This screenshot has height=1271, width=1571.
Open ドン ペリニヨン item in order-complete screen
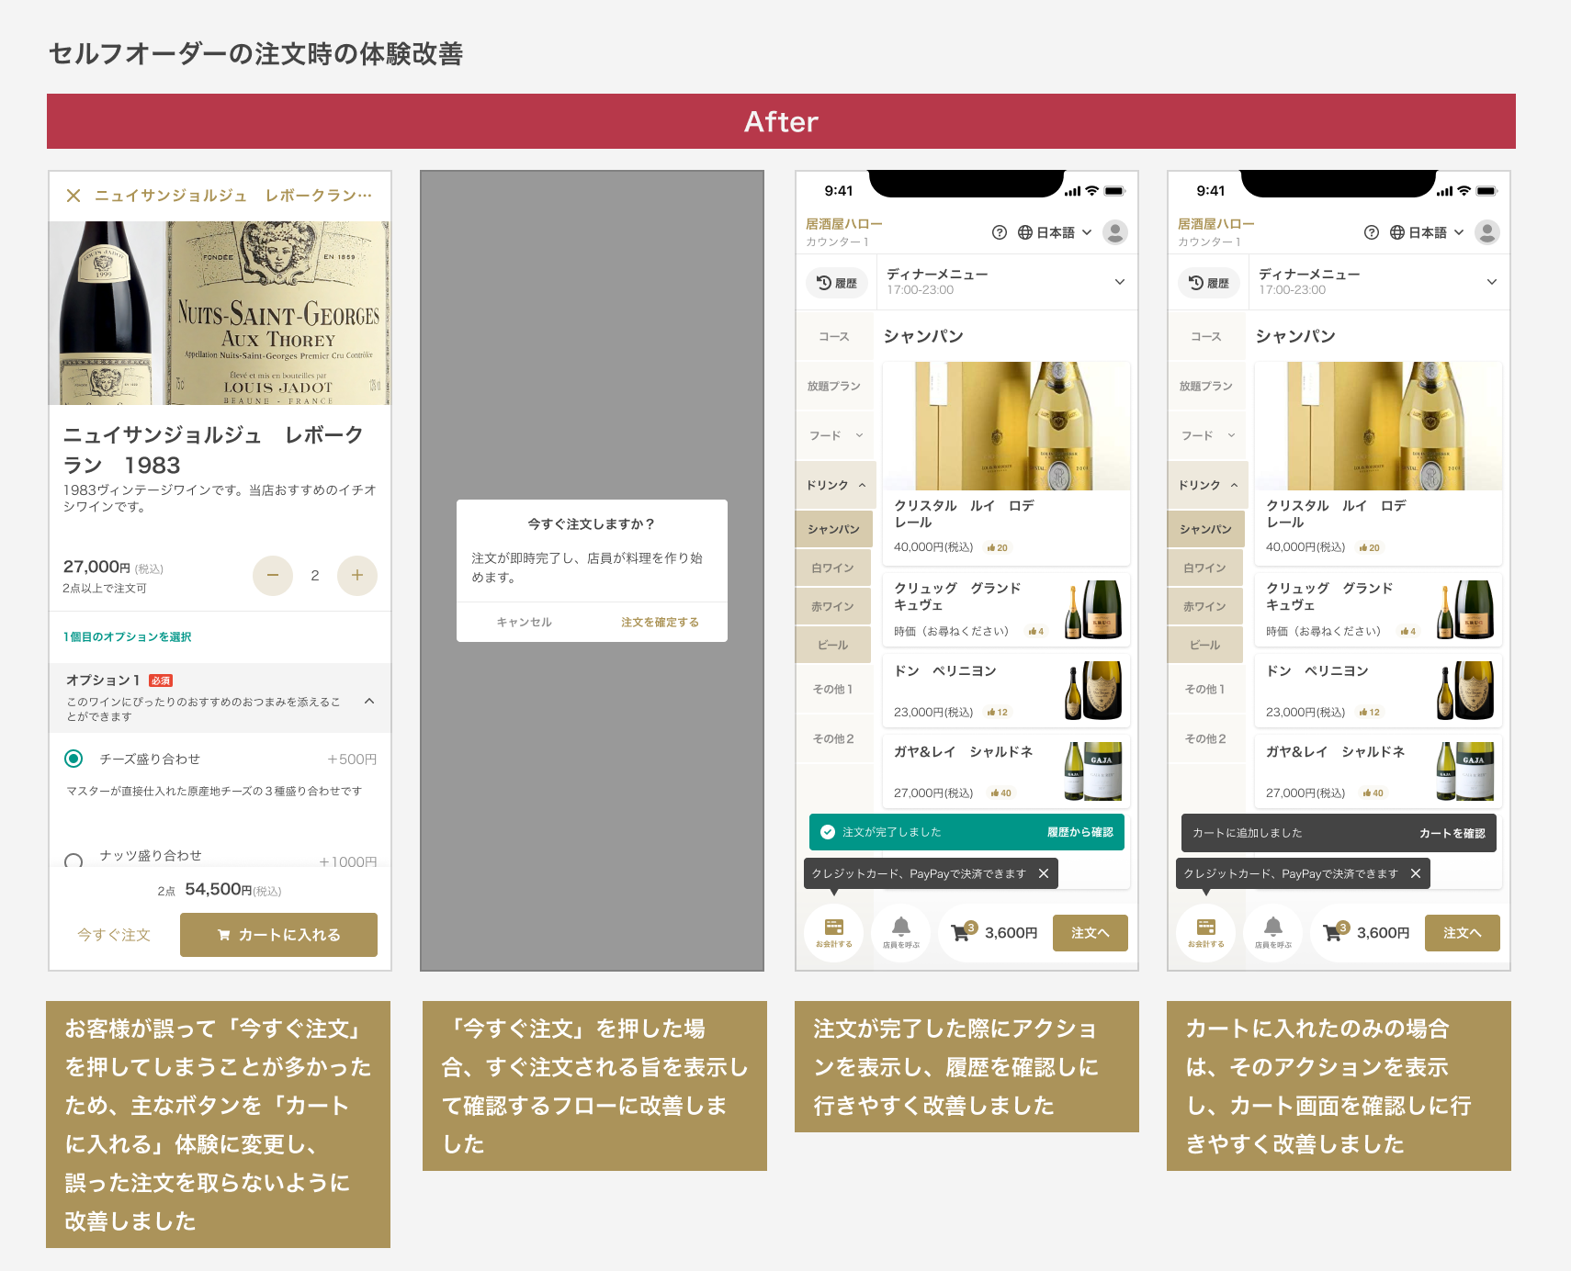[1006, 691]
